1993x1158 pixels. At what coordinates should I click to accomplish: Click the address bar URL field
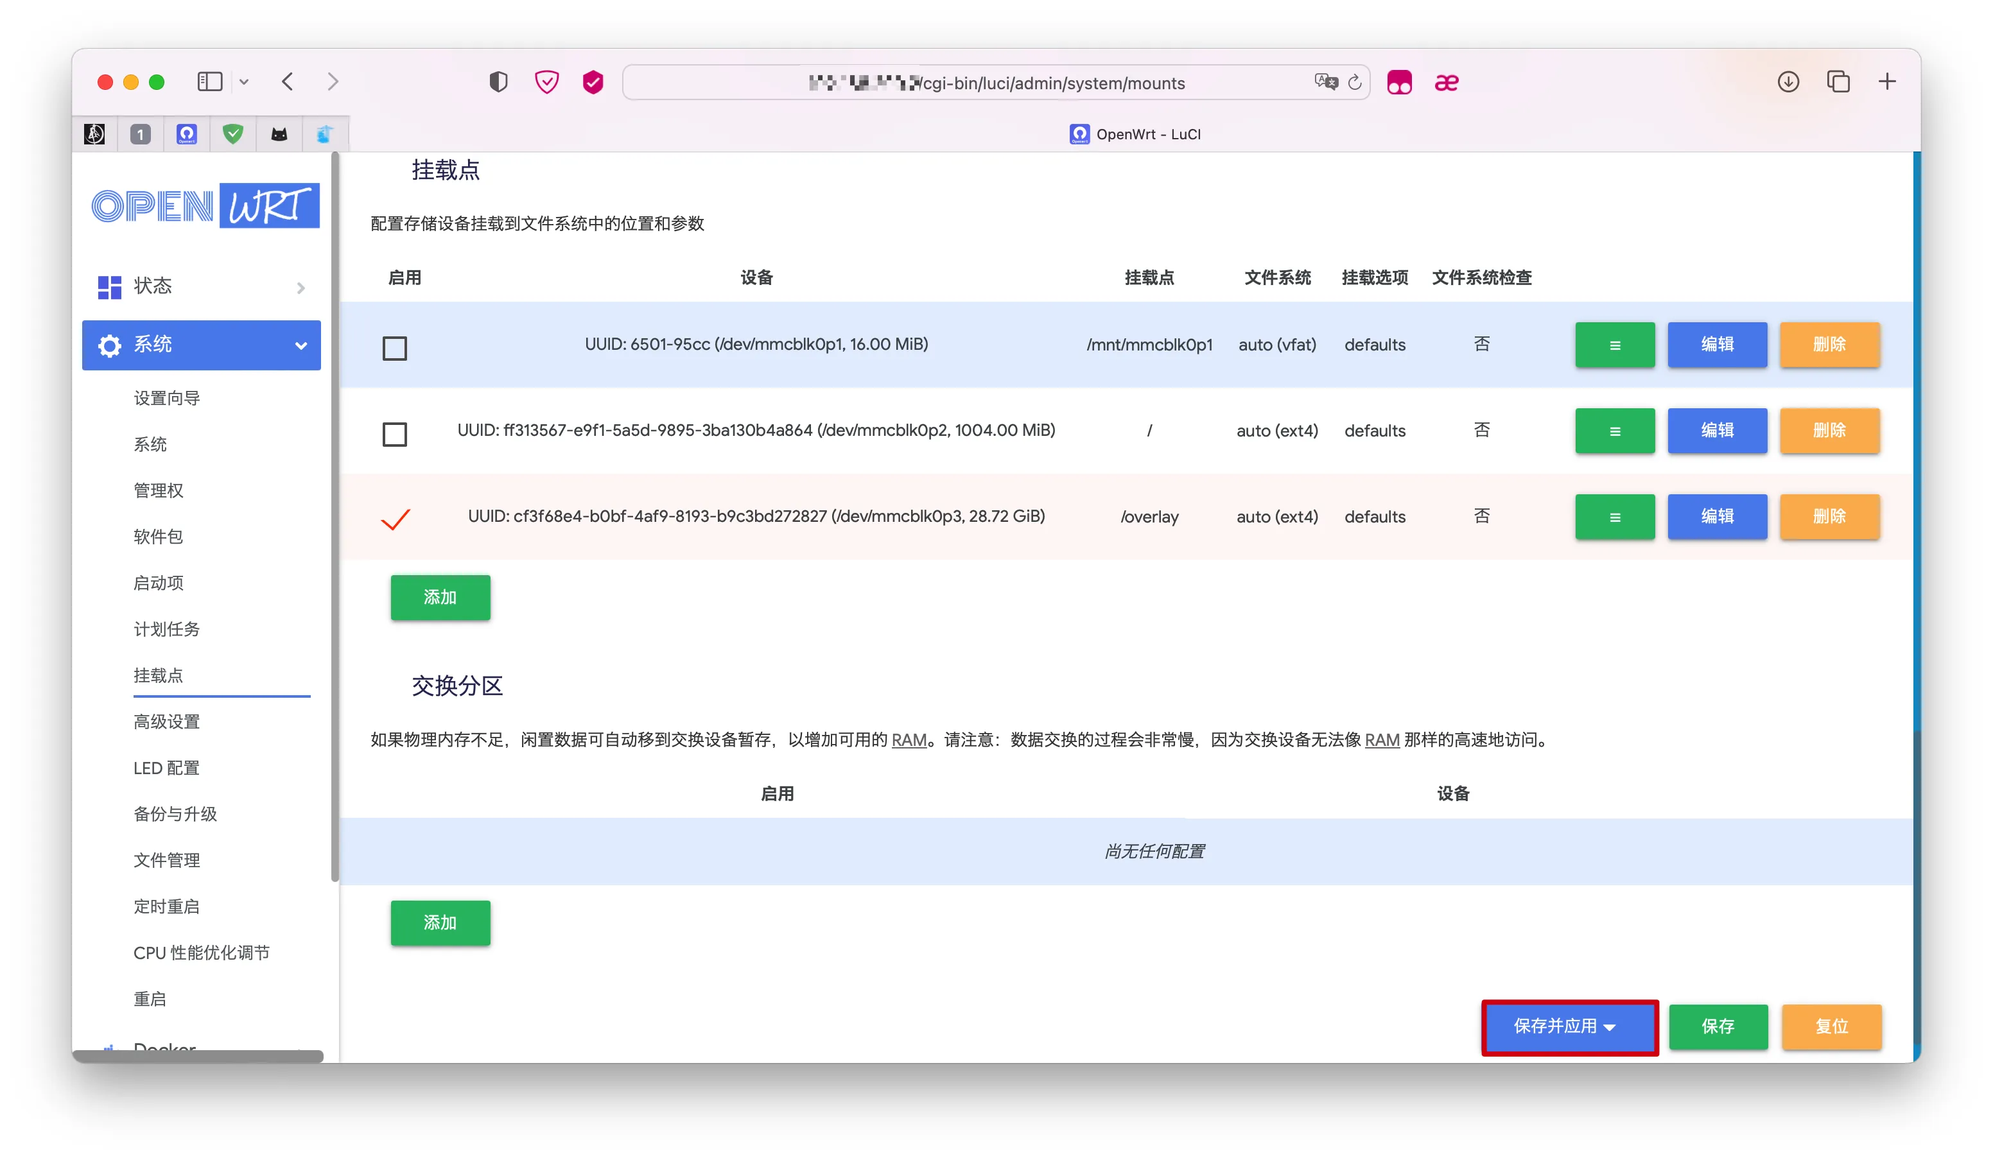tap(996, 82)
